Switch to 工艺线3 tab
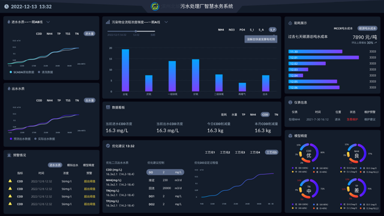This screenshot has height=216, width=384. [240, 152]
